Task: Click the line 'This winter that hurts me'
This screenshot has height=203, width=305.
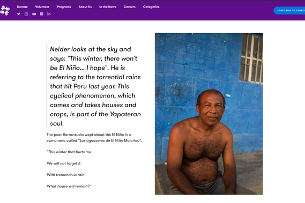Action: coord(69,152)
